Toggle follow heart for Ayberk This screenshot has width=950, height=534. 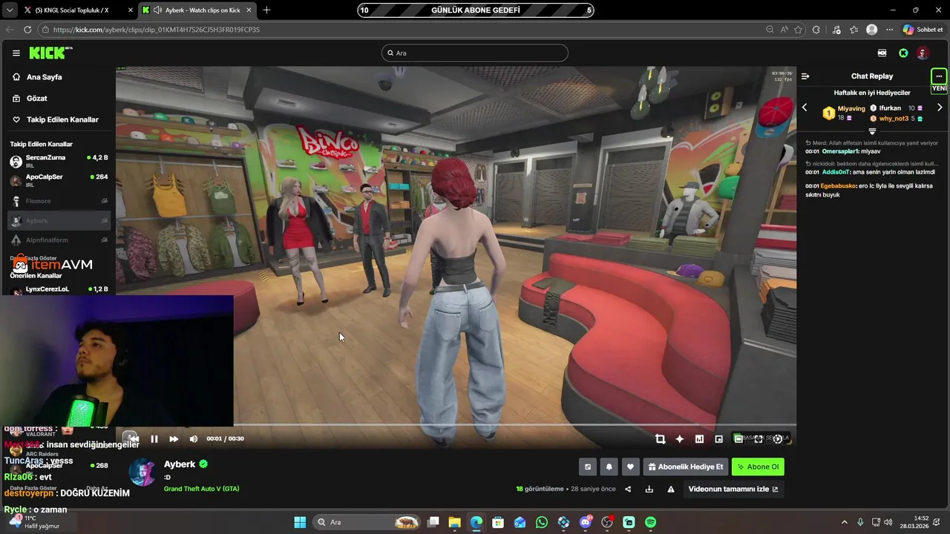pyautogui.click(x=630, y=467)
